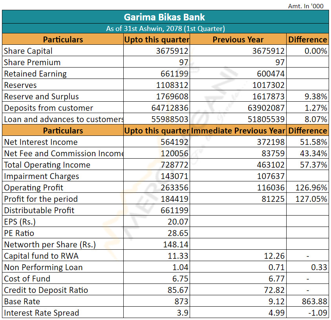
Task: Click the previous impairment value 107637
Action: point(271,176)
